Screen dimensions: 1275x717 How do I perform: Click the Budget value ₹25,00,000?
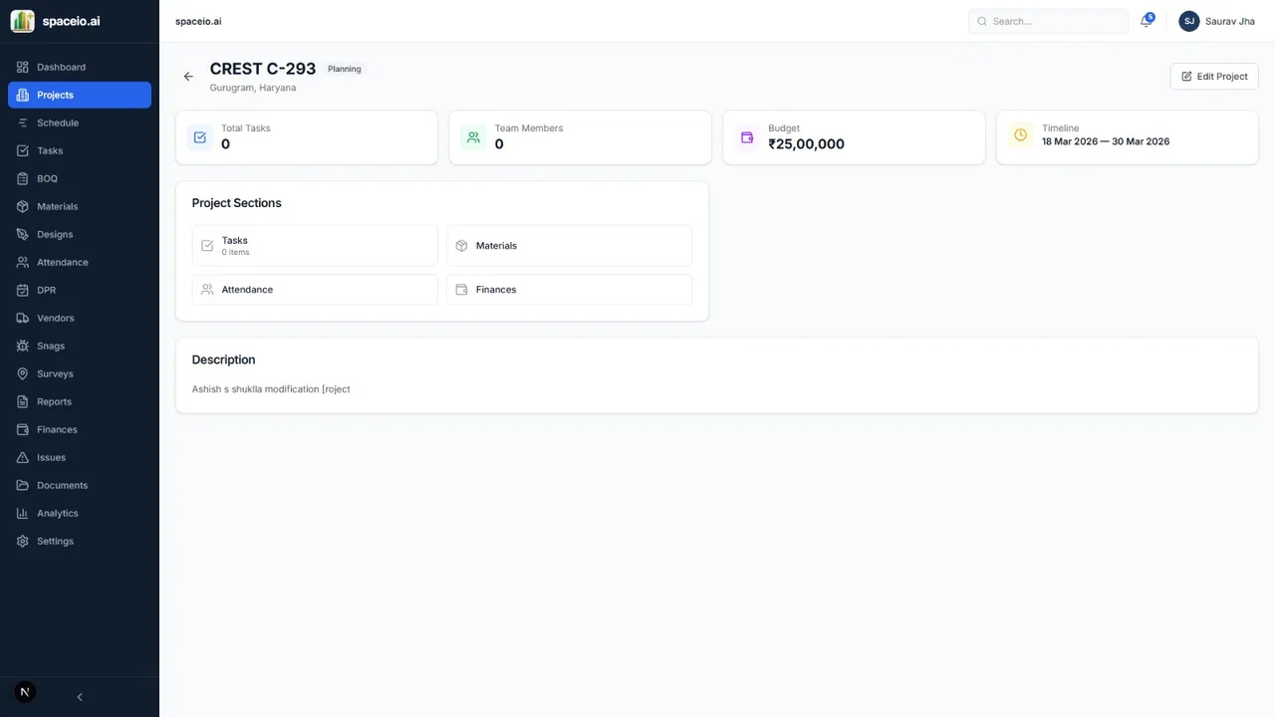click(806, 144)
